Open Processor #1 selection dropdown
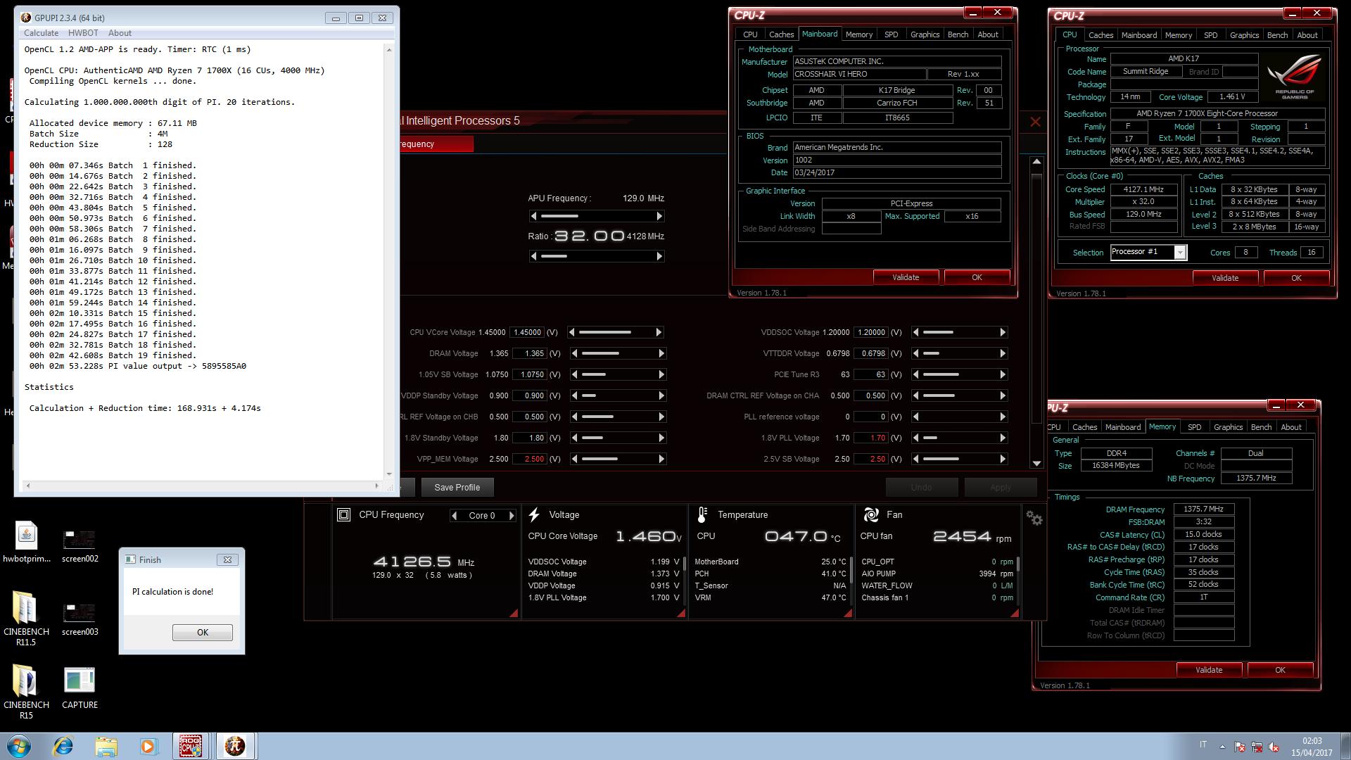Viewport: 1351px width, 760px height. point(1180,252)
